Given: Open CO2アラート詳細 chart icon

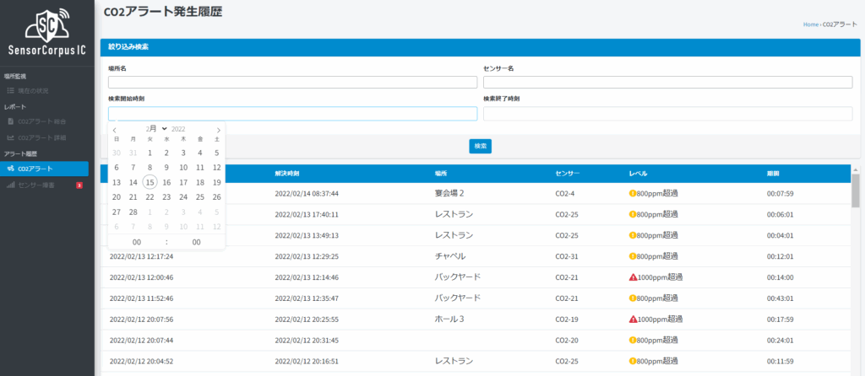Looking at the screenshot, I should tap(10, 137).
